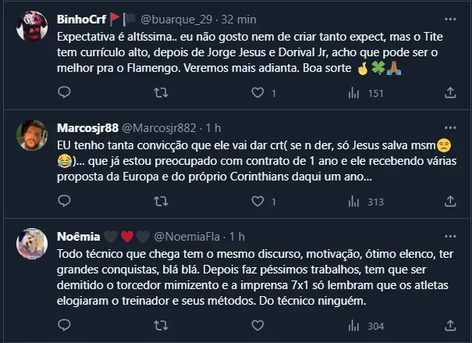Reply to Marcosjr88's tweet

click(x=64, y=202)
